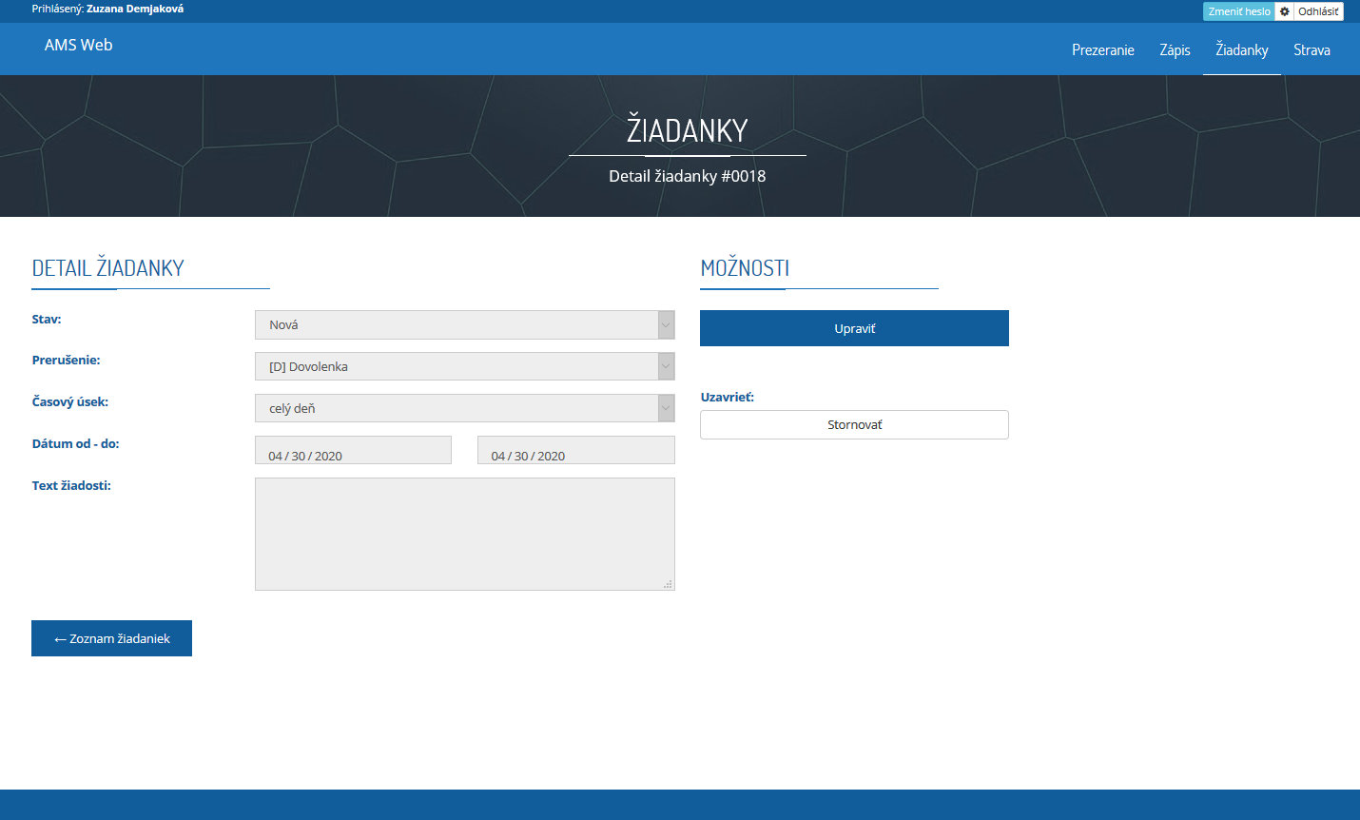Screen dimensions: 1360x820
Task: Click the DETAIL ŽIADANKY heading
Action: click(107, 268)
